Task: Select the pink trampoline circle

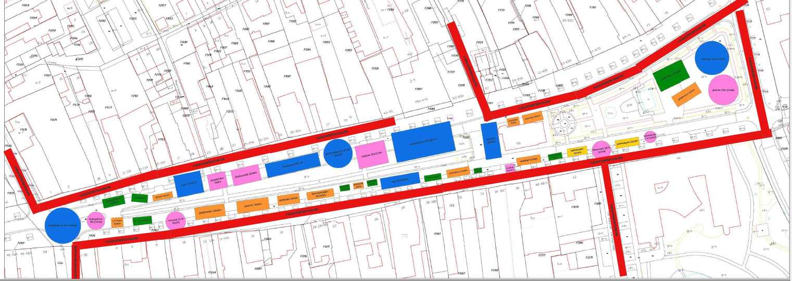Action: (x=96, y=220)
